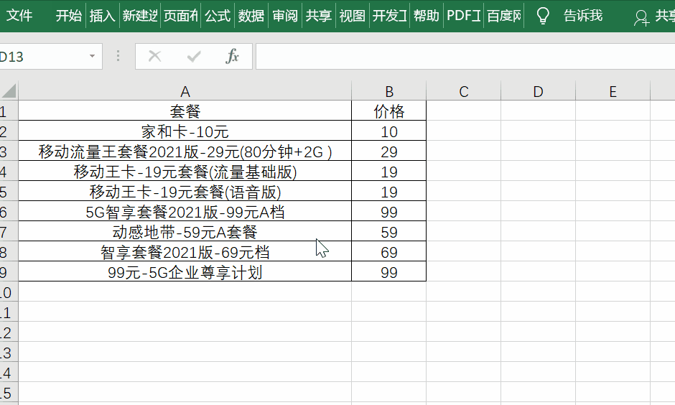Viewport: 675px width, 405px height.
Task: Select price cell with value 10
Action: point(389,131)
